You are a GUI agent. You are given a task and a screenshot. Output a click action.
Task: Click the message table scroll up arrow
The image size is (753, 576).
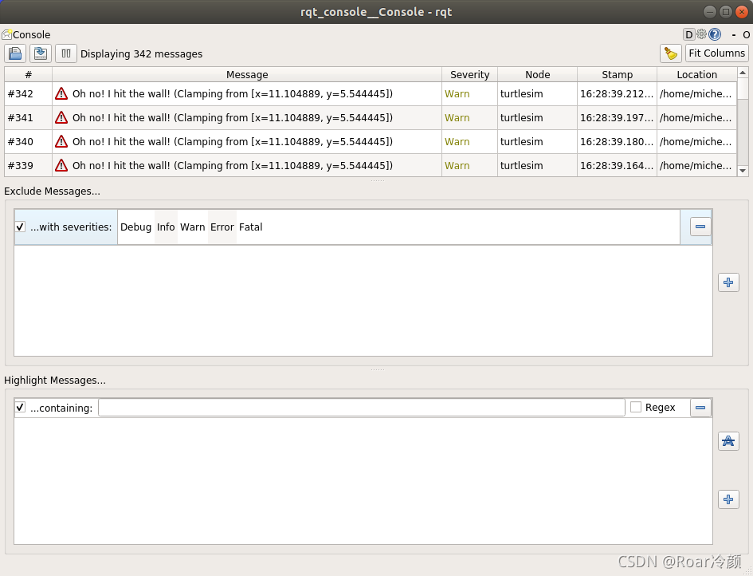click(x=743, y=73)
